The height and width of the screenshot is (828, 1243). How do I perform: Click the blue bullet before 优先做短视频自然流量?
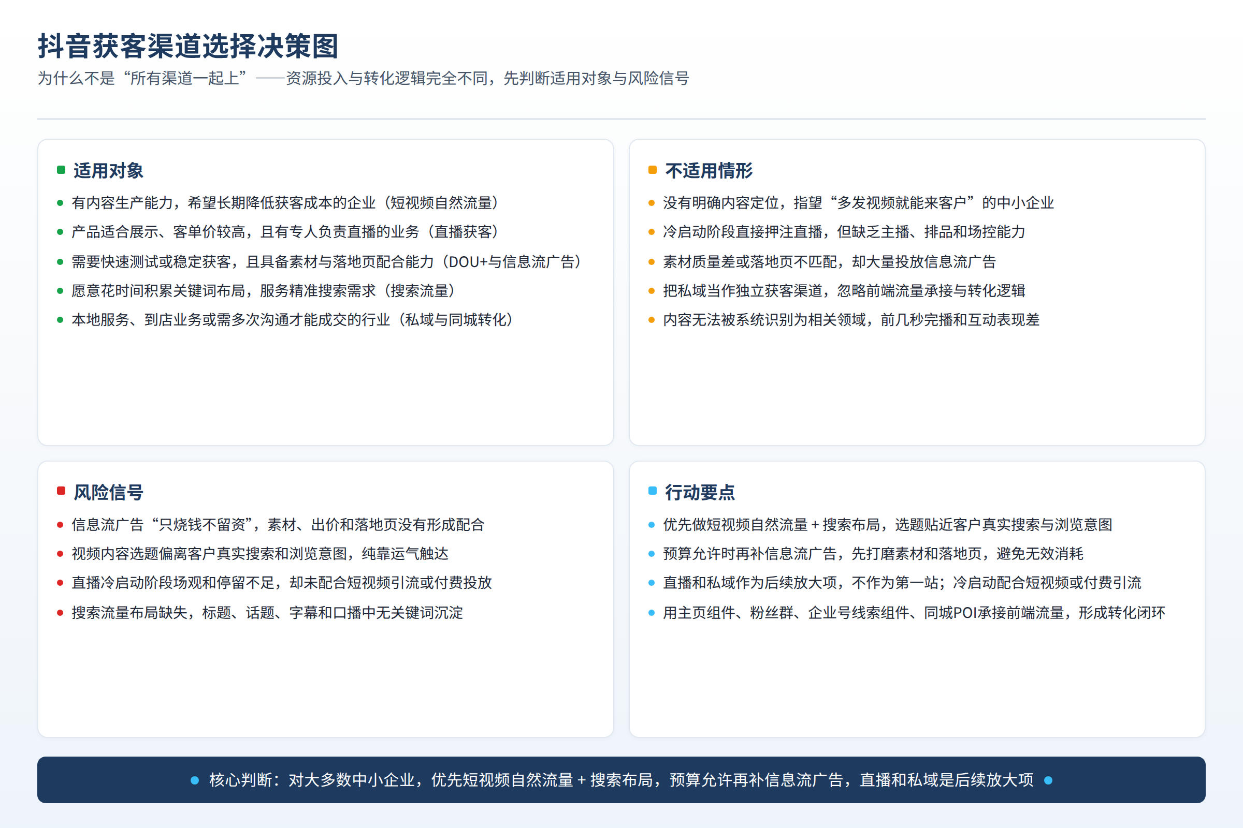click(652, 525)
